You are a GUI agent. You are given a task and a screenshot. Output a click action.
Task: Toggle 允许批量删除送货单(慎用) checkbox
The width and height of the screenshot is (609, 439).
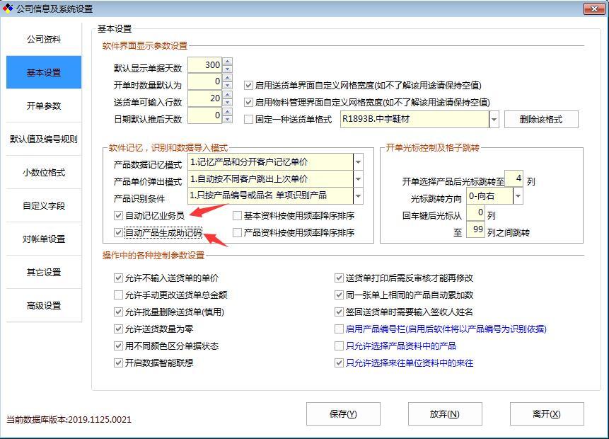tap(118, 312)
